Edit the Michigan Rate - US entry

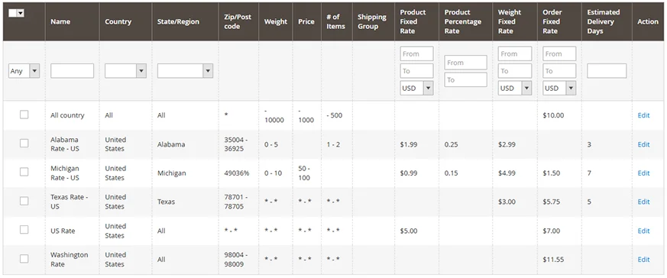(643, 173)
